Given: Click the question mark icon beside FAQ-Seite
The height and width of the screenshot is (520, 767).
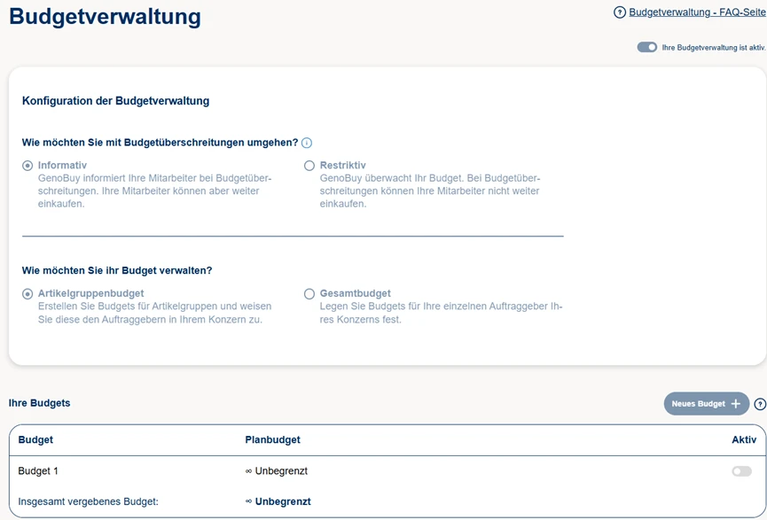Looking at the screenshot, I should point(620,12).
